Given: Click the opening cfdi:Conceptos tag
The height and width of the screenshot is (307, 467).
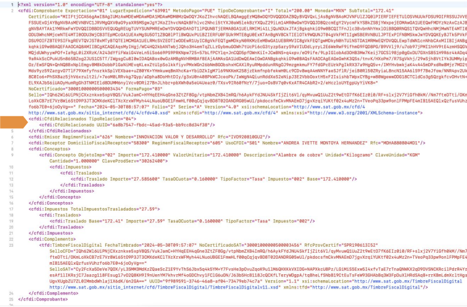Looking at the screenshot, I should click(x=50, y=149).
